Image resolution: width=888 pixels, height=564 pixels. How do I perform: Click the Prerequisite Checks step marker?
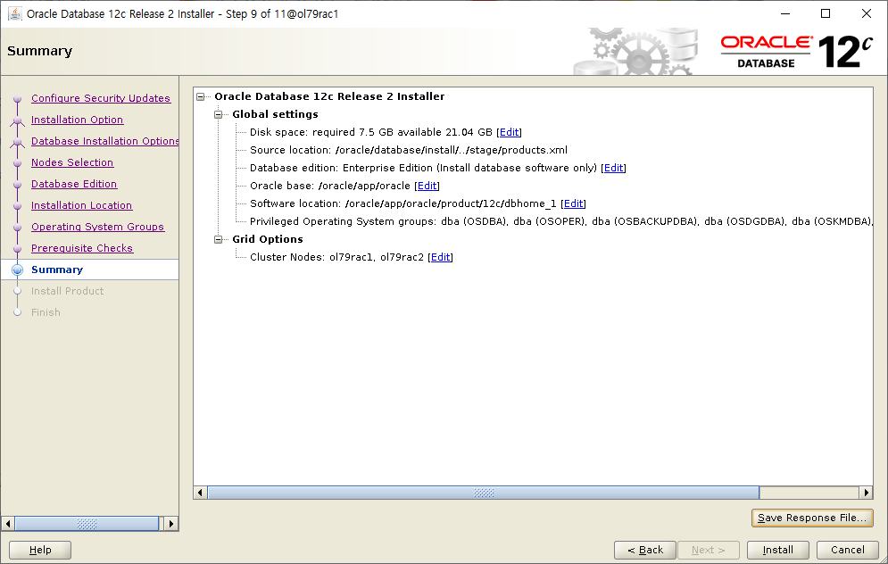pyautogui.click(x=18, y=249)
